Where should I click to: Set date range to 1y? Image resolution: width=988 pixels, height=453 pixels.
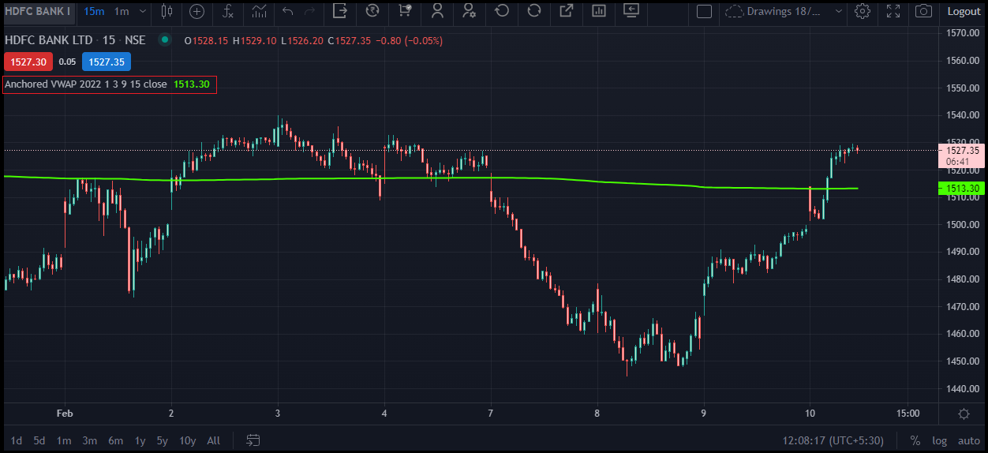[x=140, y=440]
